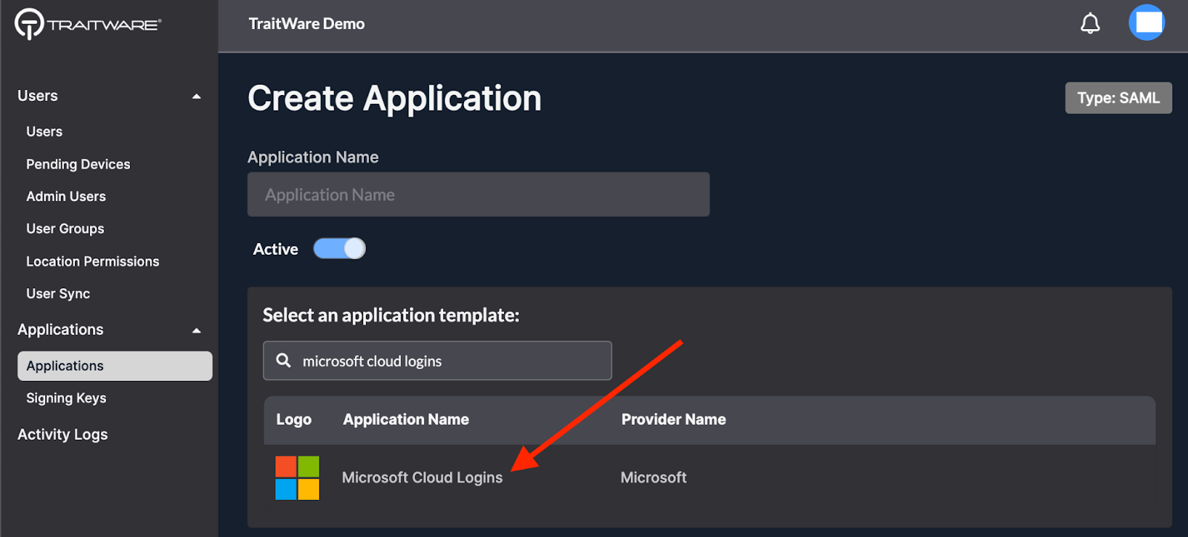Click the template search box
Viewport: 1188px width, 537px height.
pyautogui.click(x=437, y=361)
